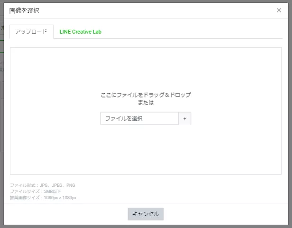Click the または label in drop zone

pyautogui.click(x=146, y=103)
